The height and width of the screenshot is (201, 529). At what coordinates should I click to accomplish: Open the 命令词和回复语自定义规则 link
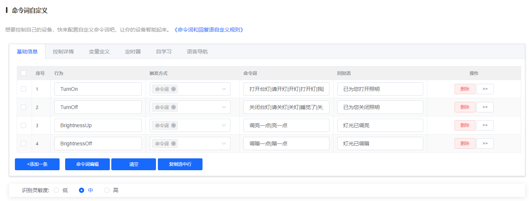(208, 30)
